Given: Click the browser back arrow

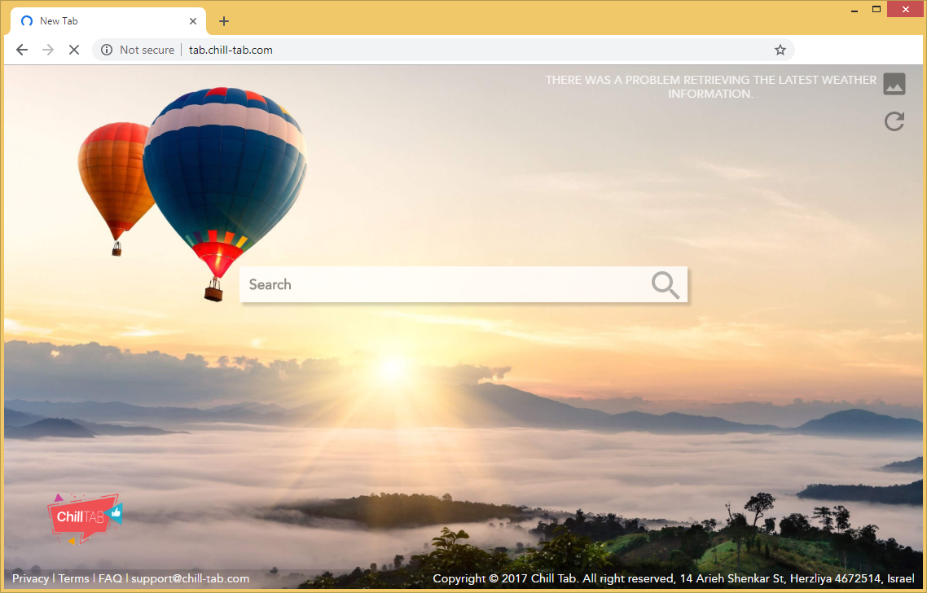Looking at the screenshot, I should pos(22,50).
